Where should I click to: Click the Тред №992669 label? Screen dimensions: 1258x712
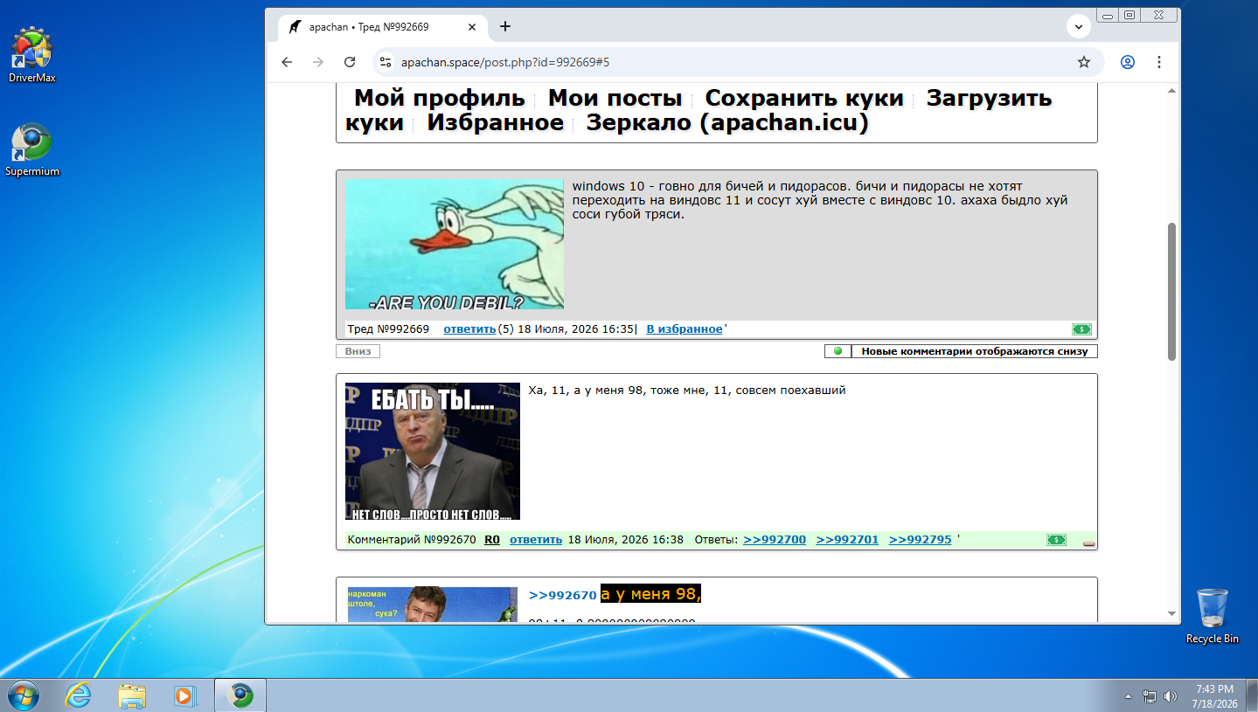pyautogui.click(x=388, y=329)
